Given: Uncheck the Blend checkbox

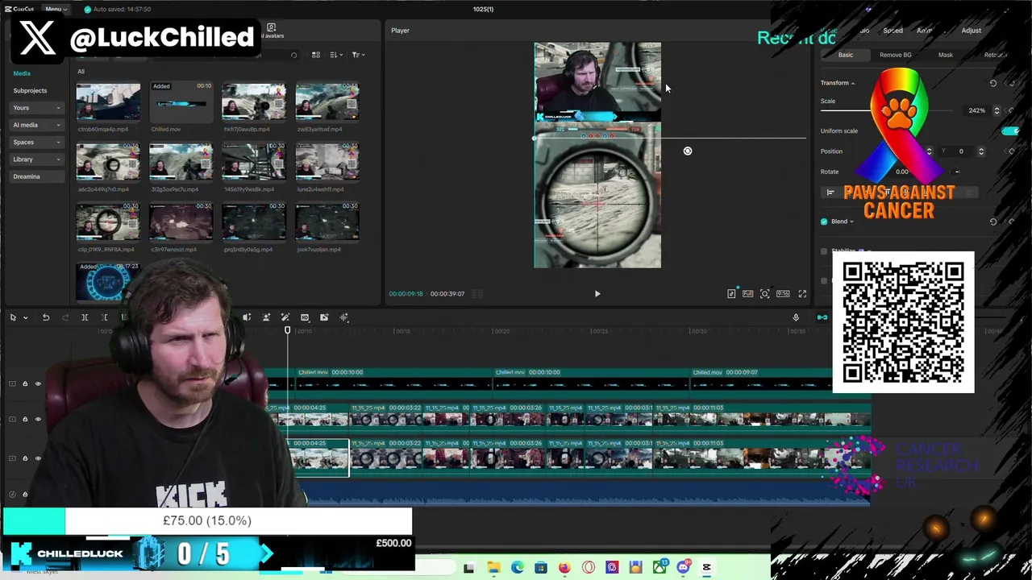Looking at the screenshot, I should [x=824, y=222].
